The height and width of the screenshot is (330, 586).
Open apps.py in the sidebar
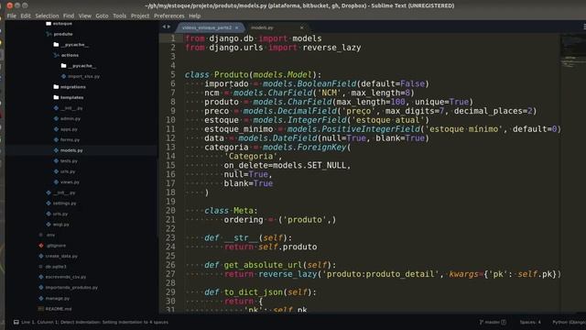pyautogui.click(x=69, y=129)
